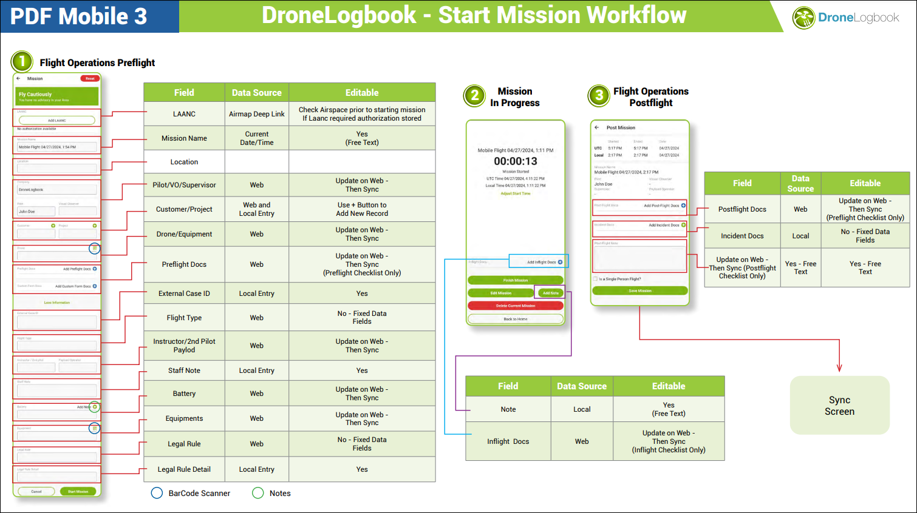The image size is (917, 513).
Task: Tap the plus icon beside Add Custom Form Docs
Action: pos(95,286)
